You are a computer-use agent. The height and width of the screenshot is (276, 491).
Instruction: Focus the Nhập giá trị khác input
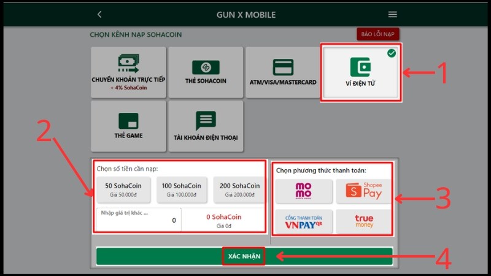point(139,220)
